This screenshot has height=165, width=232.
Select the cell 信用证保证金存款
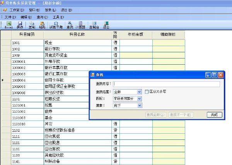tap(66, 86)
